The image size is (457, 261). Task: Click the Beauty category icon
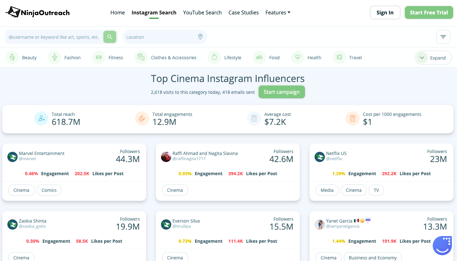[12, 58]
